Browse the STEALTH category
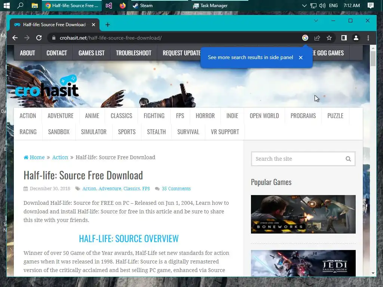This screenshot has width=383, height=287. coord(156,132)
